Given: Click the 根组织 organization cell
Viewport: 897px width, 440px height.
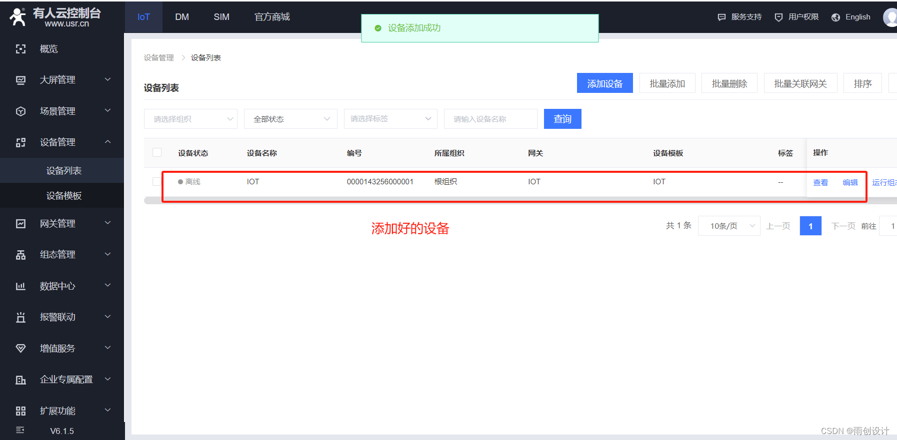Looking at the screenshot, I should [445, 182].
